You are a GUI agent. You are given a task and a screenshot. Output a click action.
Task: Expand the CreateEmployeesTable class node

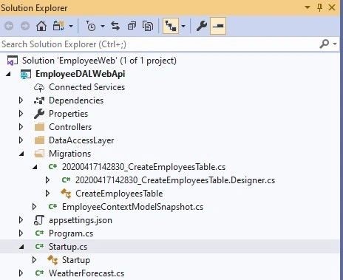point(48,194)
